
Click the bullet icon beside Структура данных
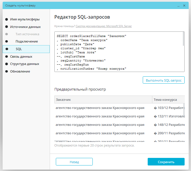(7, 64)
